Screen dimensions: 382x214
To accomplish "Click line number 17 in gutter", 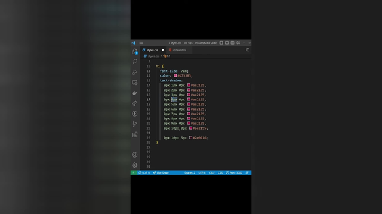I will tap(149, 100).
